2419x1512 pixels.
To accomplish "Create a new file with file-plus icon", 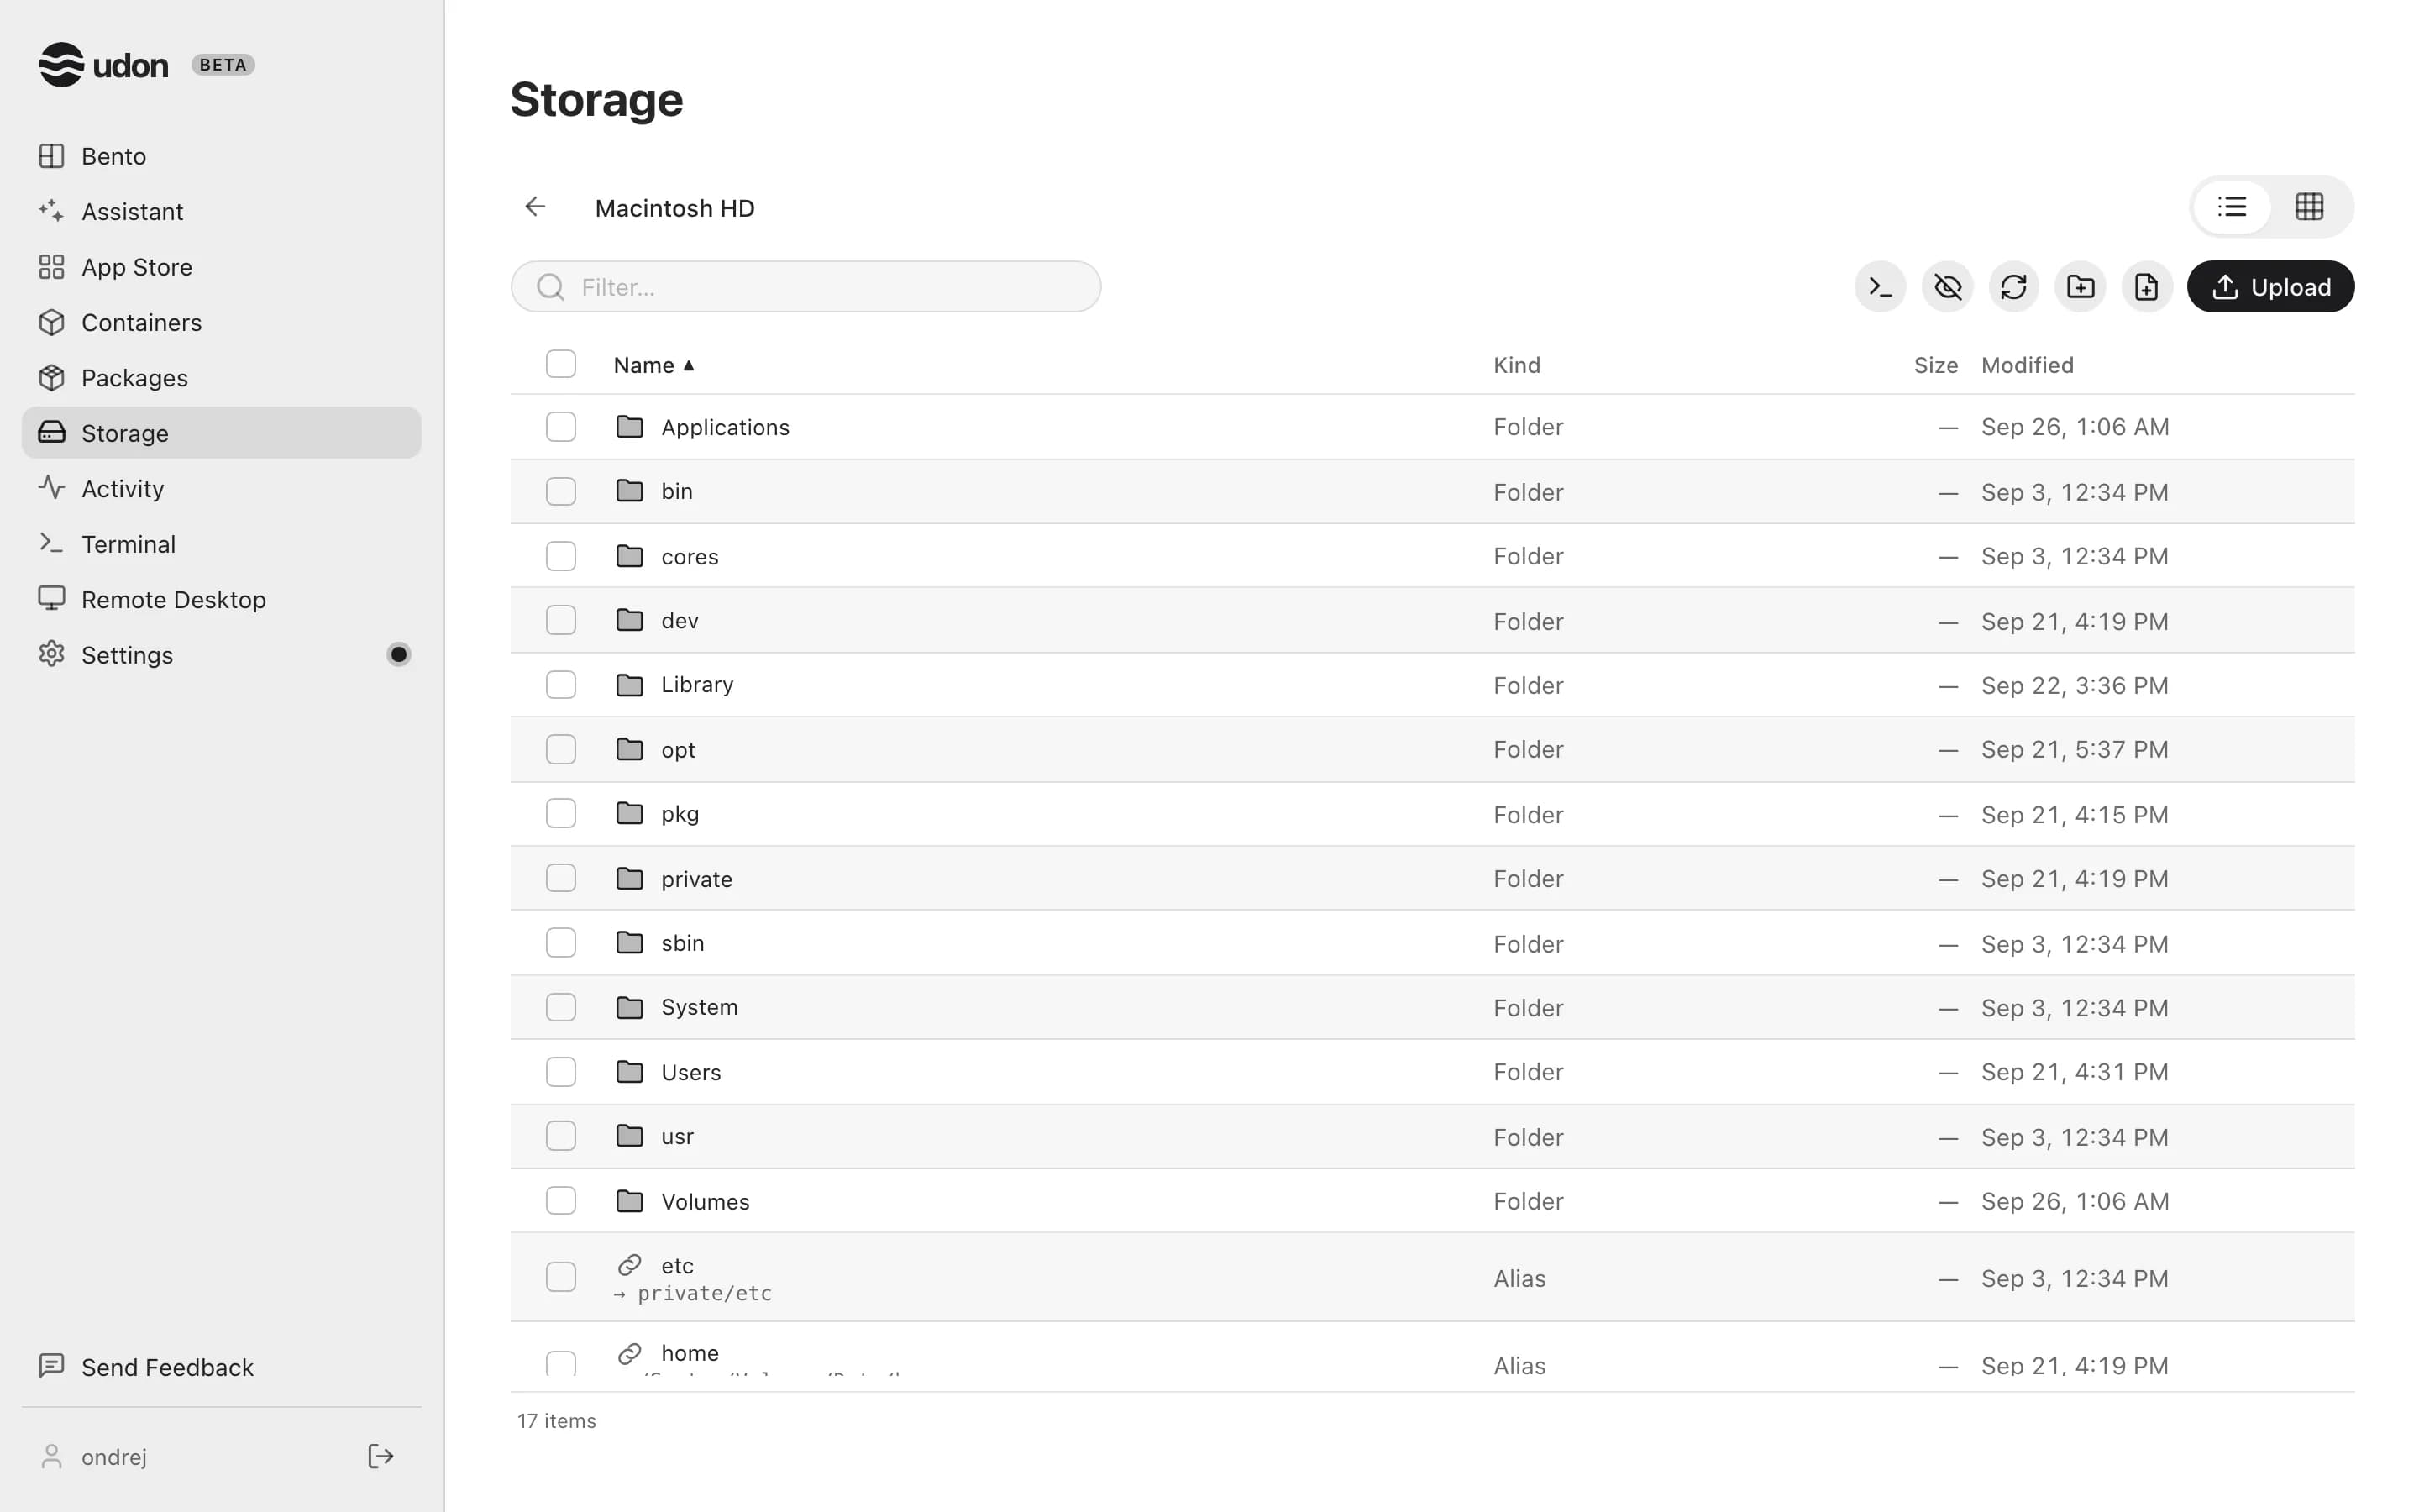I will point(2146,287).
